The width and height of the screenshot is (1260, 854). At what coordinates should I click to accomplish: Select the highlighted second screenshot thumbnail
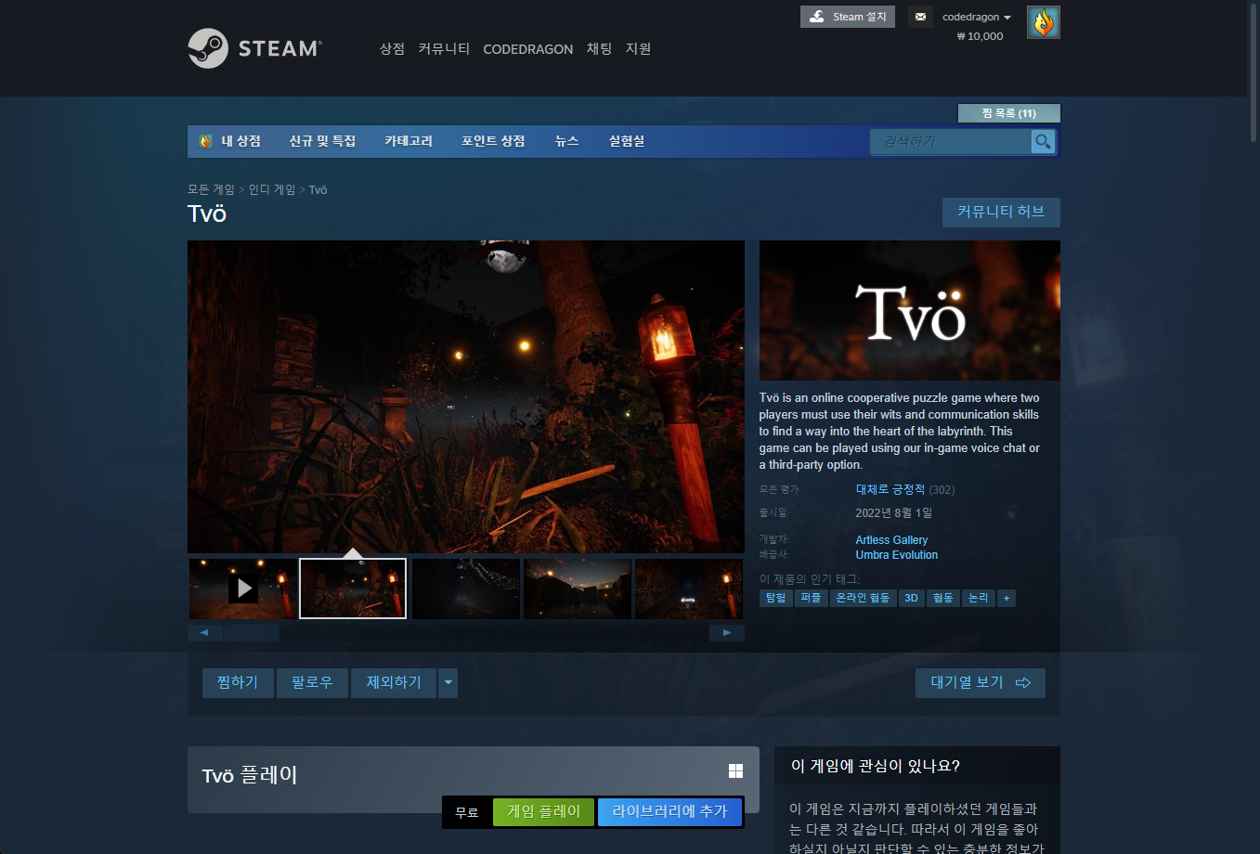coord(353,589)
